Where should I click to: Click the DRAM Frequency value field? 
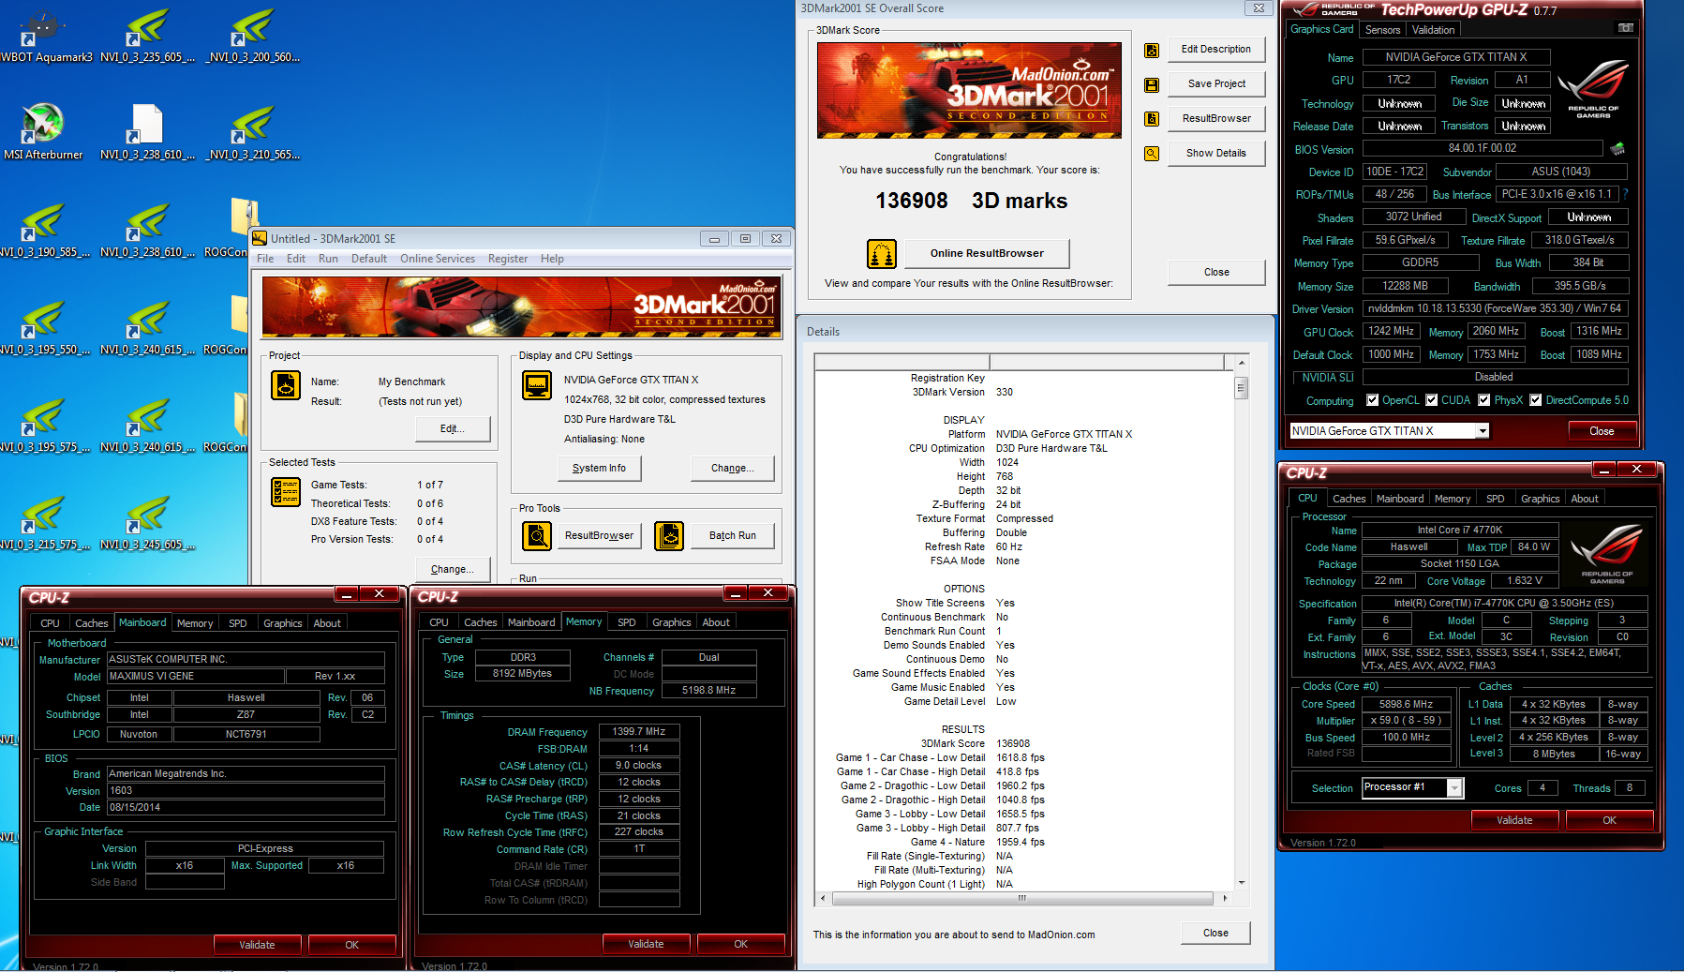639,732
